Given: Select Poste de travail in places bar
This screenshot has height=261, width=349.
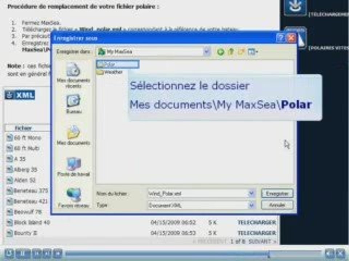Looking at the screenshot, I should (73, 167).
